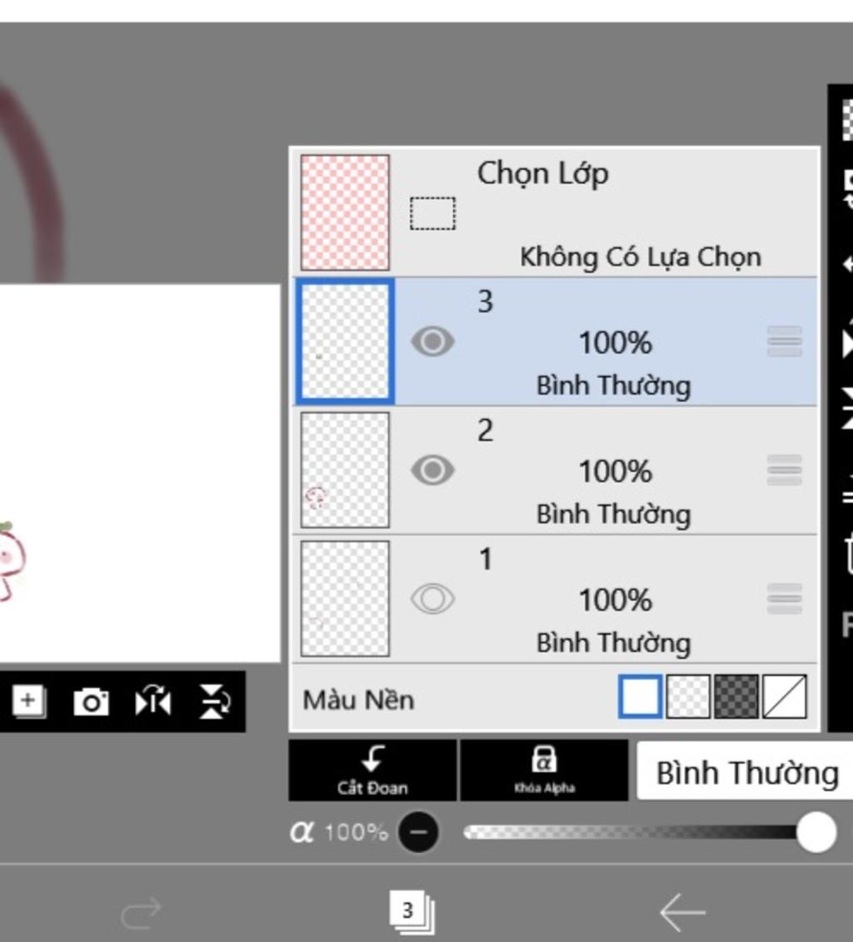Screen dimensions: 853x942
Task: Click layer 2's Bình Thường label
Action: point(613,514)
